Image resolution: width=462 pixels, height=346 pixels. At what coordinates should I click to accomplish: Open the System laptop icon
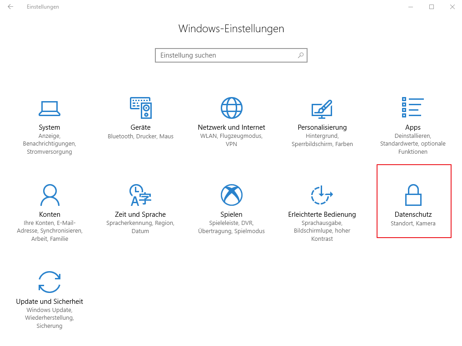coord(50,108)
